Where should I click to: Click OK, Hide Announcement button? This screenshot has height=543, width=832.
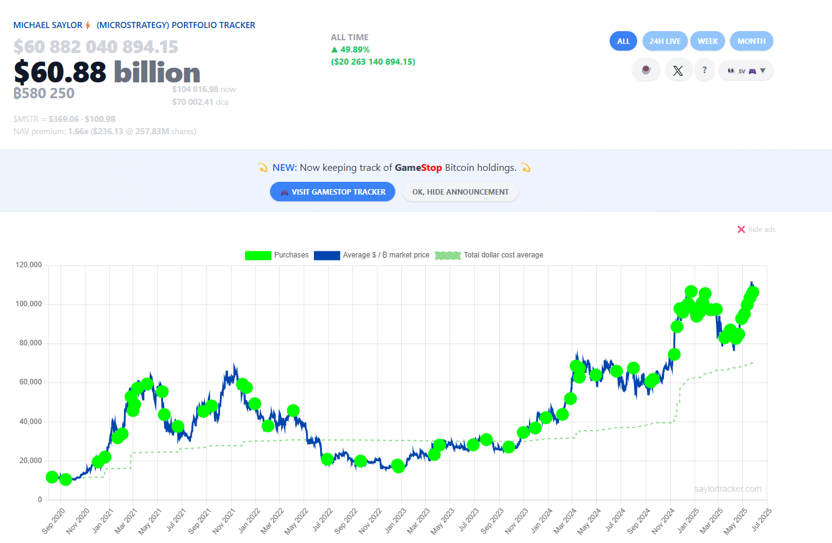pos(460,192)
